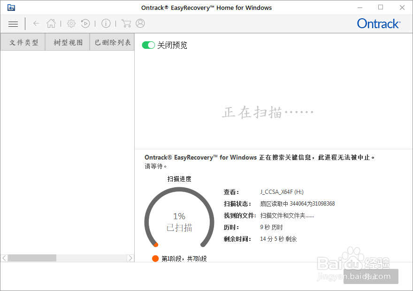
Task: Click the 第1阶段，共7阶段 label
Action: point(184,259)
